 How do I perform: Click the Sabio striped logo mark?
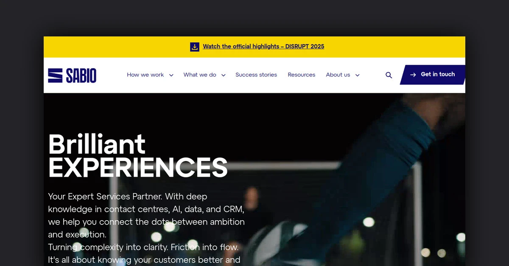click(x=55, y=75)
